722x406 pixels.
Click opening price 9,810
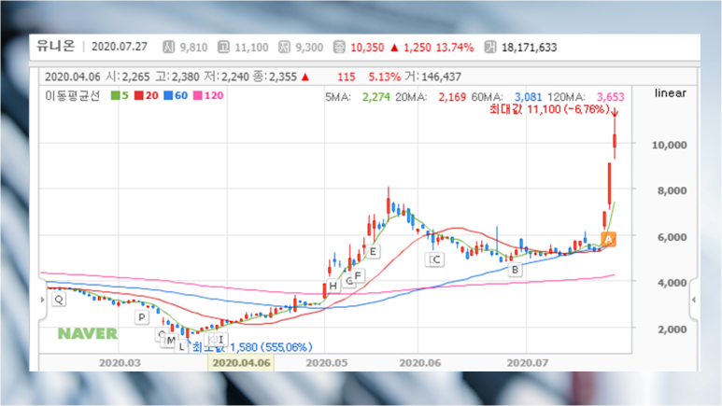coord(194,48)
